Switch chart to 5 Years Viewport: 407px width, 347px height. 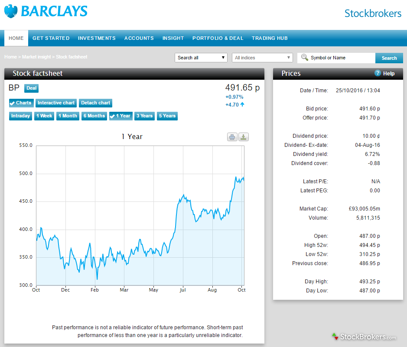[167, 116]
